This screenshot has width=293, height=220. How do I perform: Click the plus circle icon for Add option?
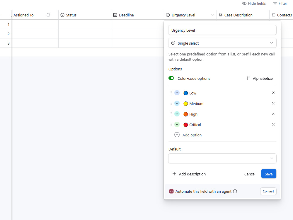[x=177, y=135]
